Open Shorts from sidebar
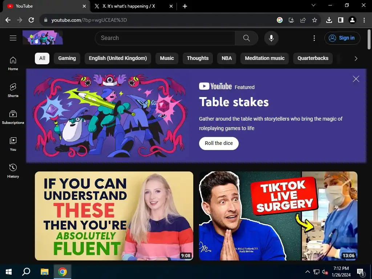372x279 pixels. pyautogui.click(x=13, y=90)
